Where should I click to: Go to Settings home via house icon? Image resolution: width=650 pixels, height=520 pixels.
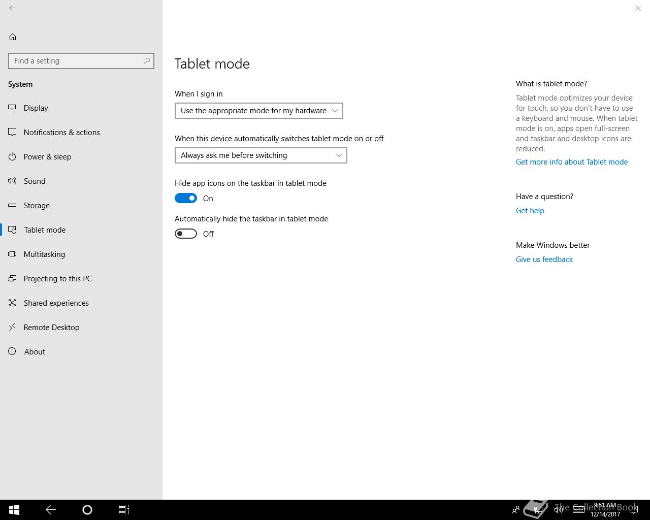[13, 37]
